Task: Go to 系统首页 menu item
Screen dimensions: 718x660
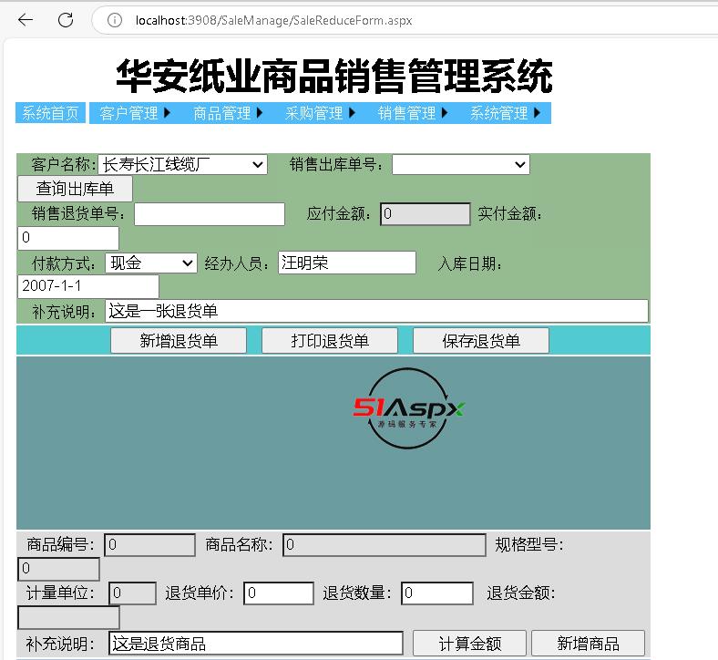Action: pos(50,113)
